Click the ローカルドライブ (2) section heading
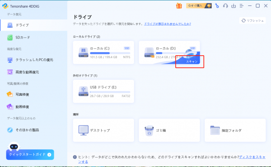The height and width of the screenshot is (167, 271). coord(86,37)
